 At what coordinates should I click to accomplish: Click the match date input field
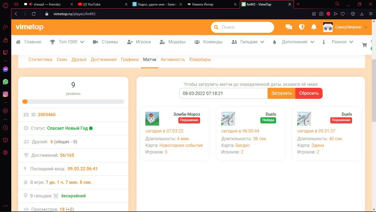223,93
